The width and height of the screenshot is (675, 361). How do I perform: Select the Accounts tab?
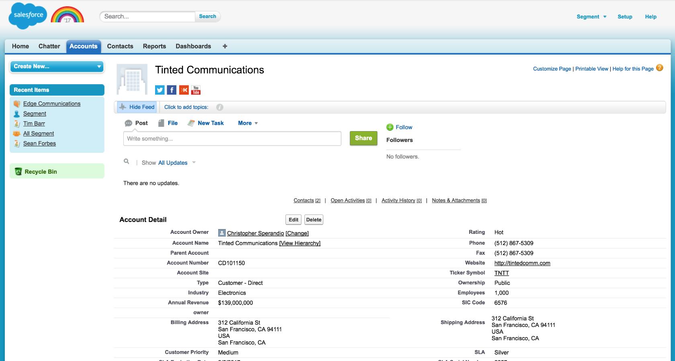(84, 46)
